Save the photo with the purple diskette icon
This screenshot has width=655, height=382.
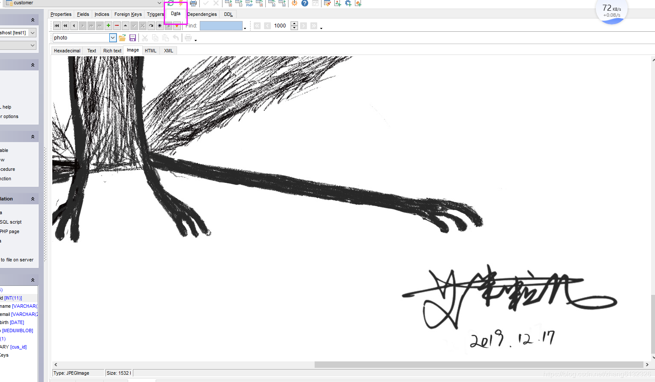(132, 38)
